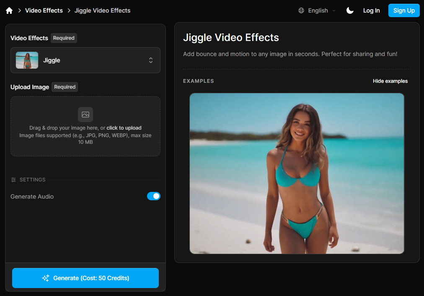The height and width of the screenshot is (296, 424).
Task: Toggle dark mode with the moon icon
Action: coord(350,10)
